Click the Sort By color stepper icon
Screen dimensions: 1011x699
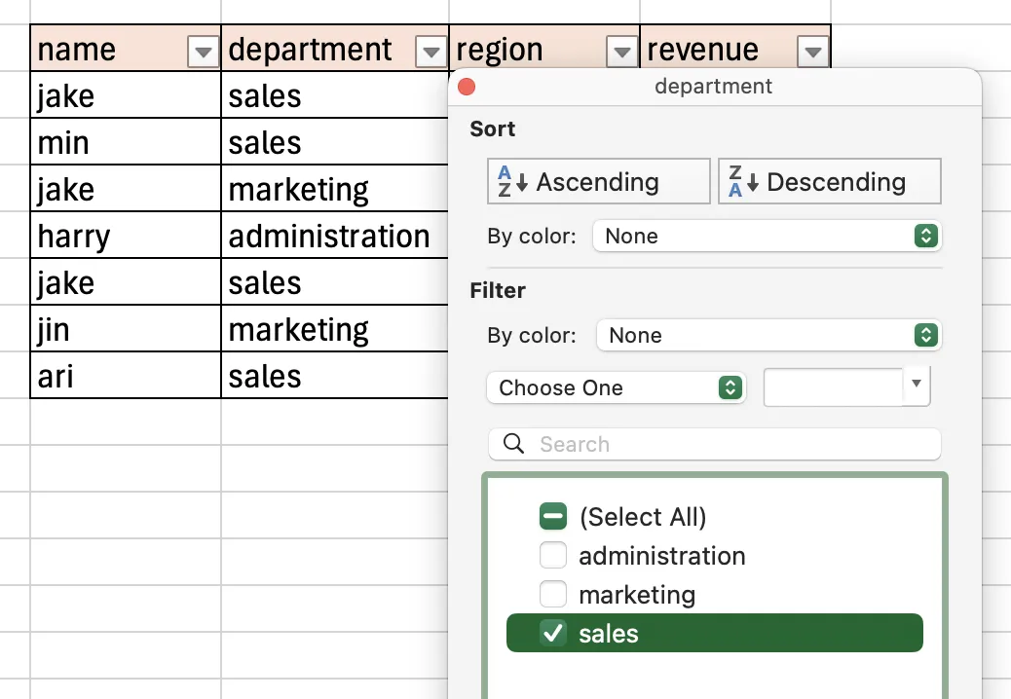pyautogui.click(x=924, y=236)
